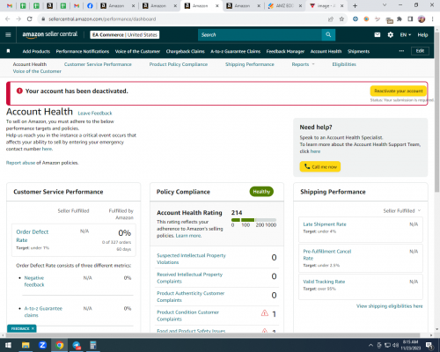The image size is (440, 352).
Task: Click the Leave Feedback link
Action: tap(95, 114)
